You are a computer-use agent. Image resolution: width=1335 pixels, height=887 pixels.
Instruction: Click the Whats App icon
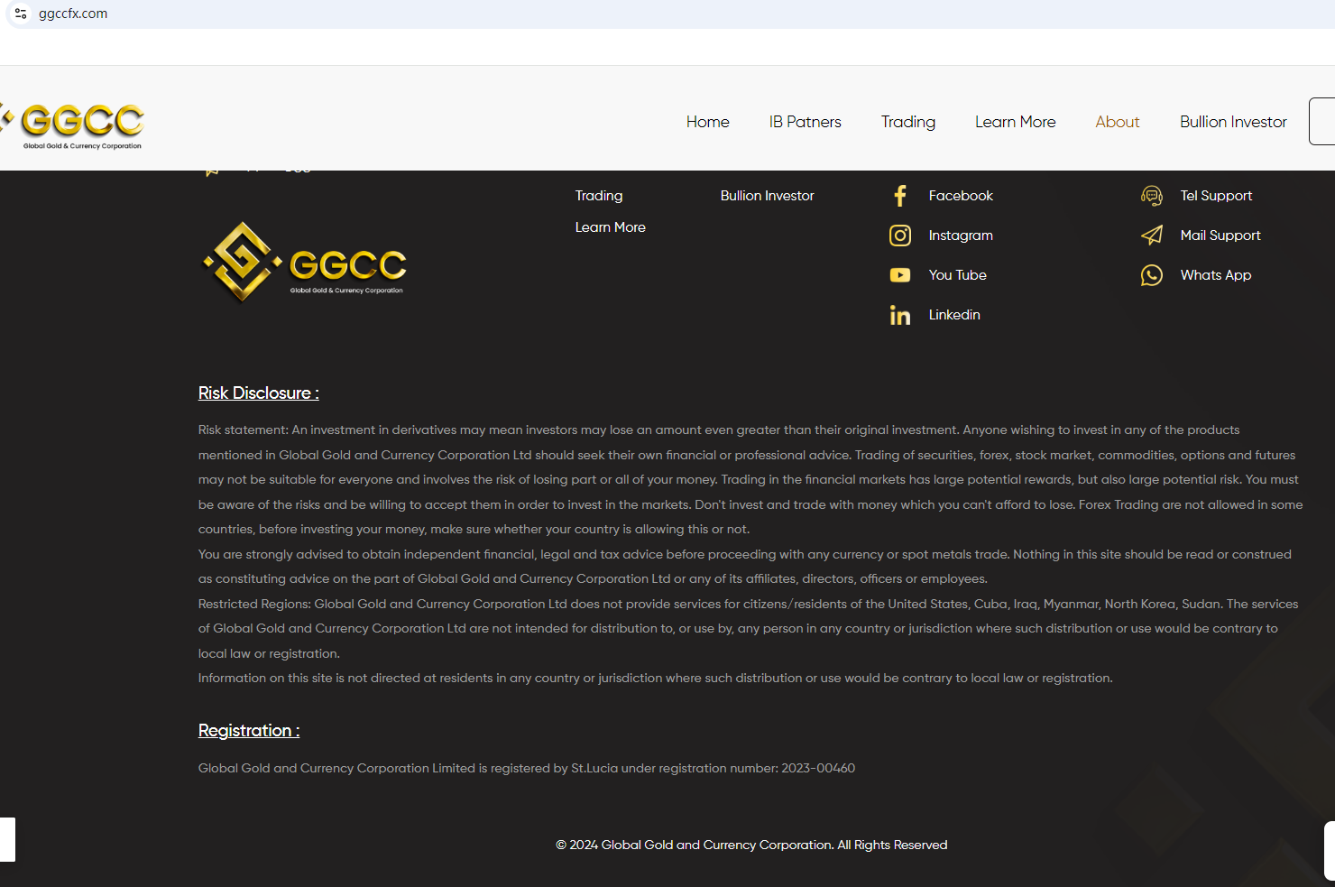(x=1152, y=274)
